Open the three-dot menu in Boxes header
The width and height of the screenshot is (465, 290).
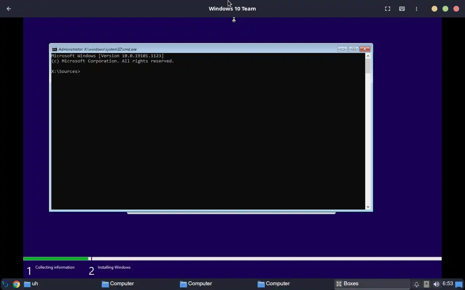pos(416,9)
